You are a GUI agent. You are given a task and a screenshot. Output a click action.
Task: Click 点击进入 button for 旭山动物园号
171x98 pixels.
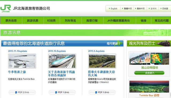tap(149, 73)
